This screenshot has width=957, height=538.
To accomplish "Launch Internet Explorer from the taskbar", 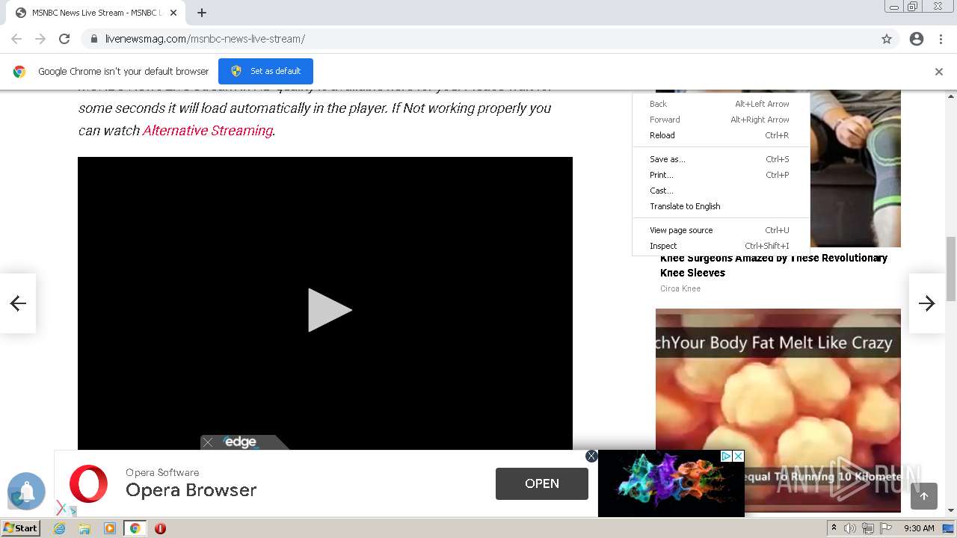I will click(60, 528).
